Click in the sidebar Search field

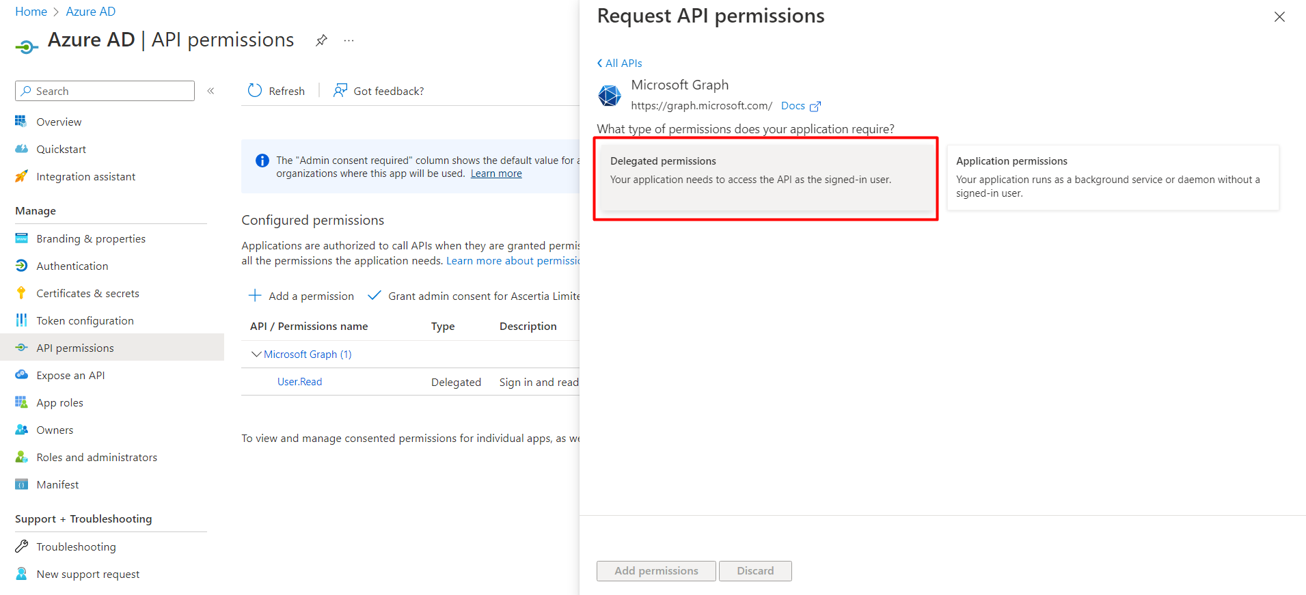click(105, 91)
